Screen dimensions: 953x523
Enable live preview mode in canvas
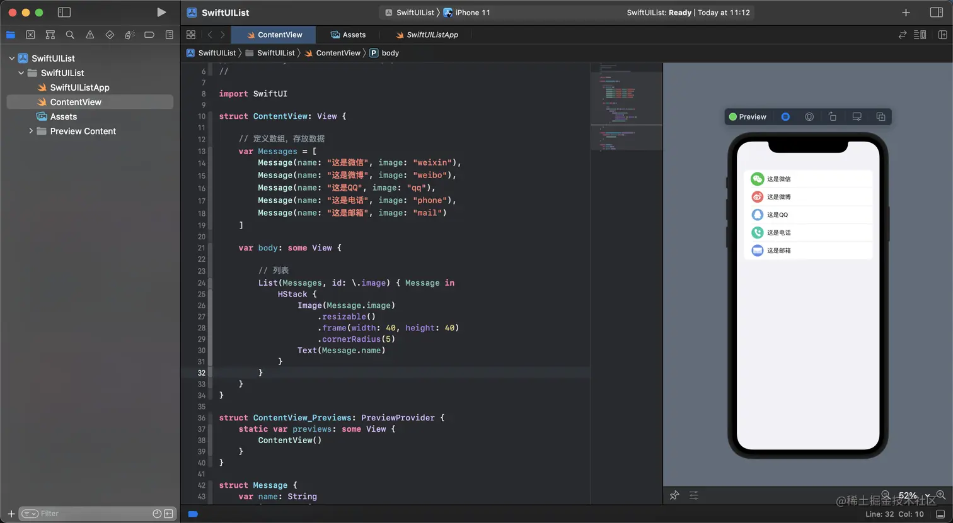click(785, 116)
